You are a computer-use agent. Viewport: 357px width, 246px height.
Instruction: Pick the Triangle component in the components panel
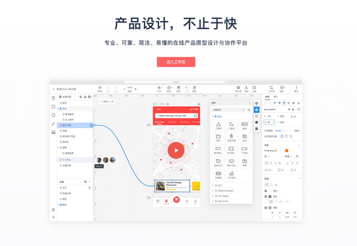(218, 126)
